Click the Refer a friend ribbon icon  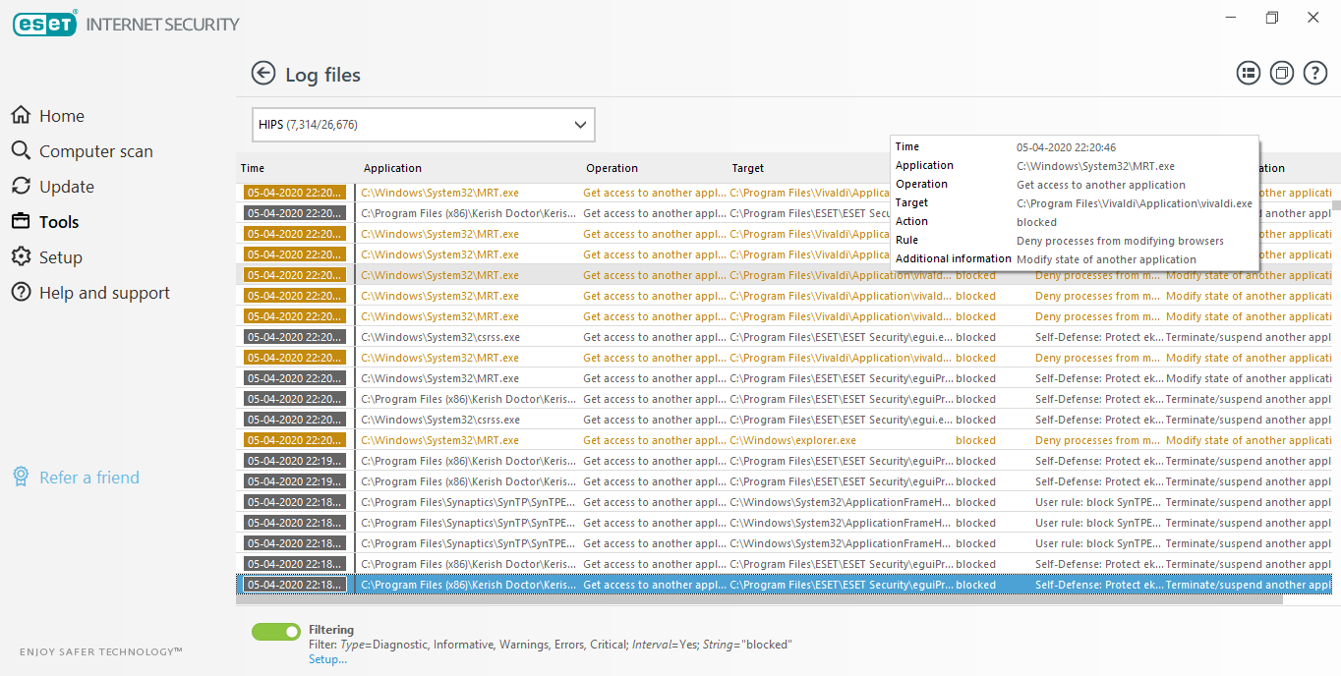click(x=21, y=478)
